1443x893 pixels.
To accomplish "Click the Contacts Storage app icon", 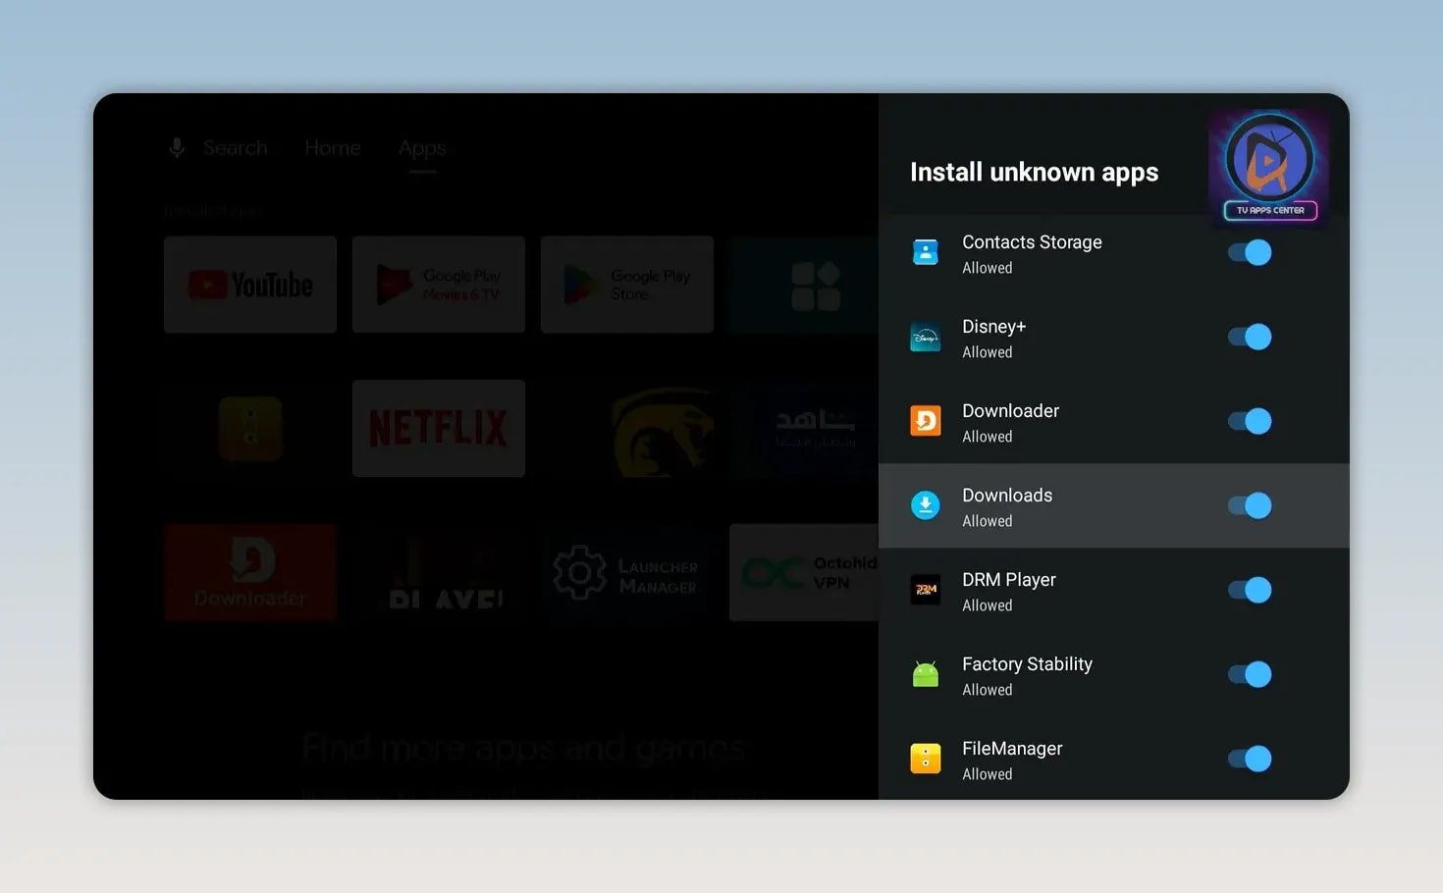I will click(926, 252).
